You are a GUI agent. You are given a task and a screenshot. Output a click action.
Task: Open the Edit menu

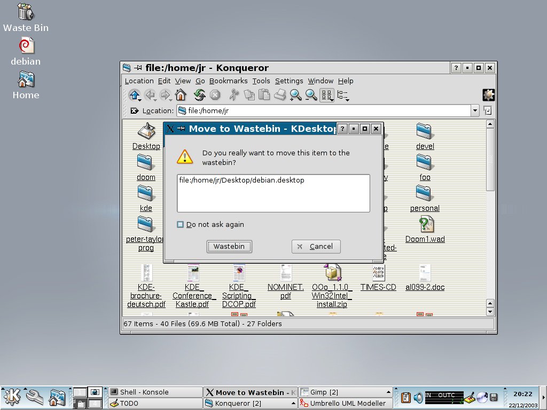tap(164, 81)
